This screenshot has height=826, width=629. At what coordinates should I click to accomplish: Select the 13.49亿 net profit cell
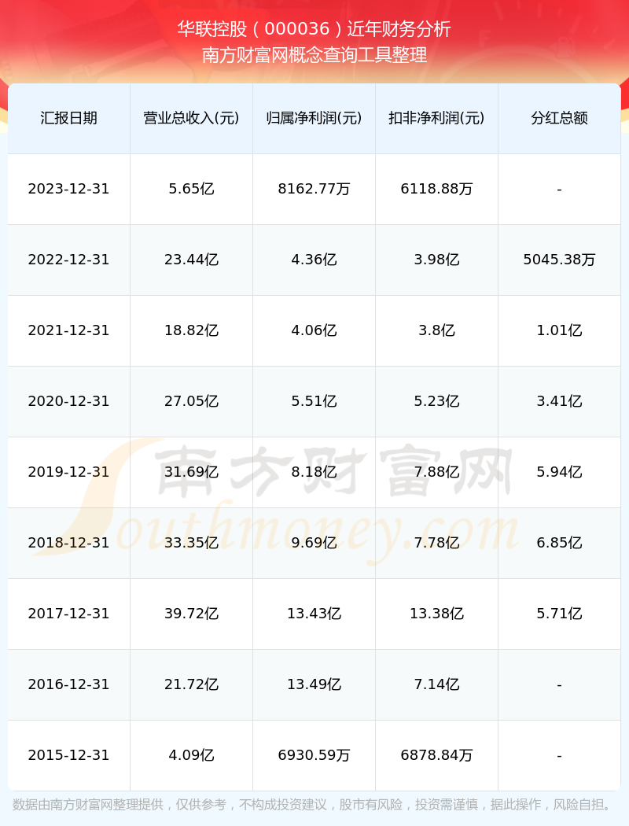[x=314, y=685]
